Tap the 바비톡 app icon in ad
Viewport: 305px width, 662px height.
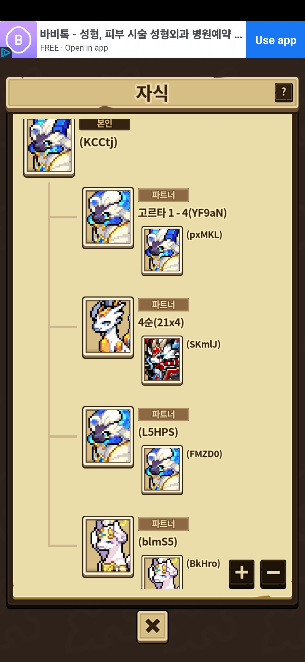(19, 40)
